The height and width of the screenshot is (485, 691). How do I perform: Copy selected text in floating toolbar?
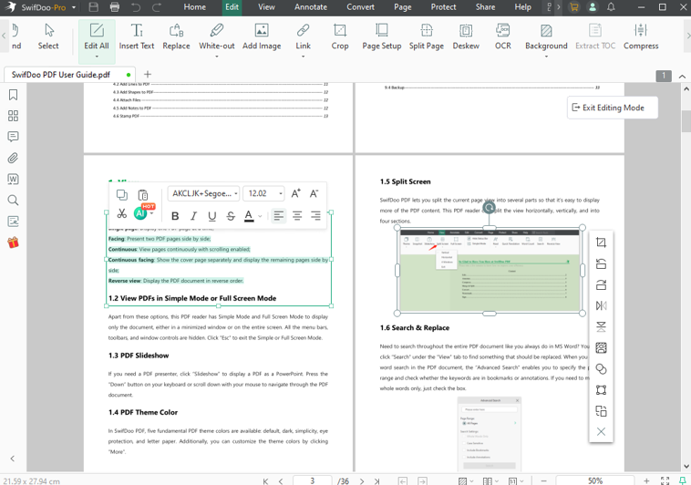click(x=122, y=194)
